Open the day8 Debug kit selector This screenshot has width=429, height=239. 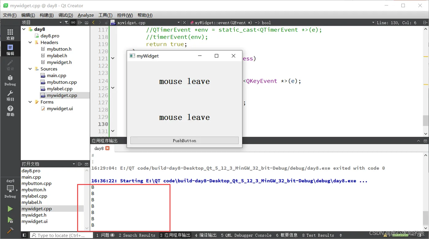10,189
